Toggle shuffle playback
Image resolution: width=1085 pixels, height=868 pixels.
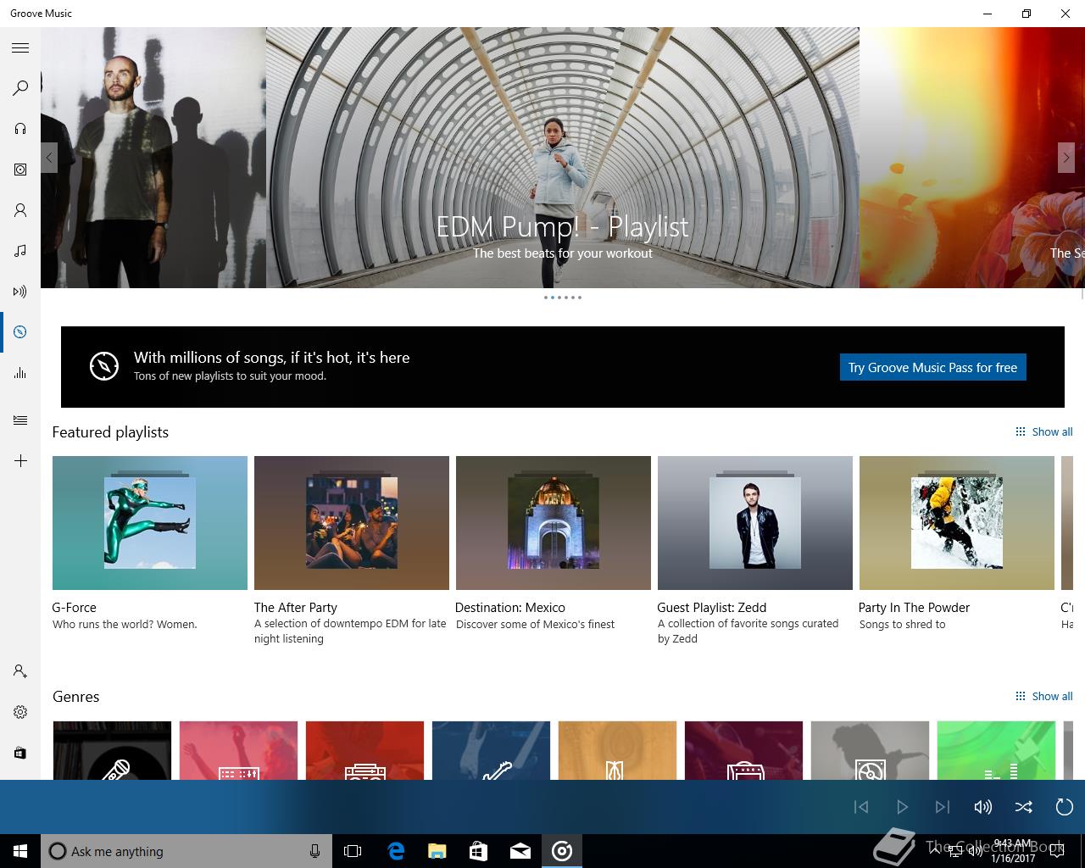[1024, 807]
